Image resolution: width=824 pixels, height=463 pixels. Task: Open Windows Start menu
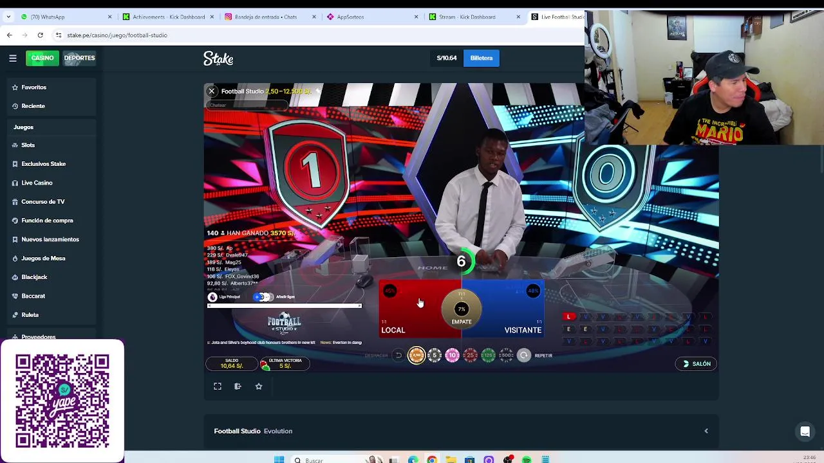tap(279, 460)
